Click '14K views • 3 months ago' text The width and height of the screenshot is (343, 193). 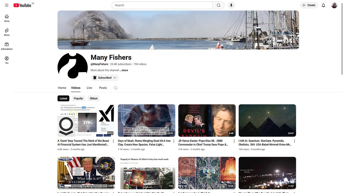click(x=252, y=149)
